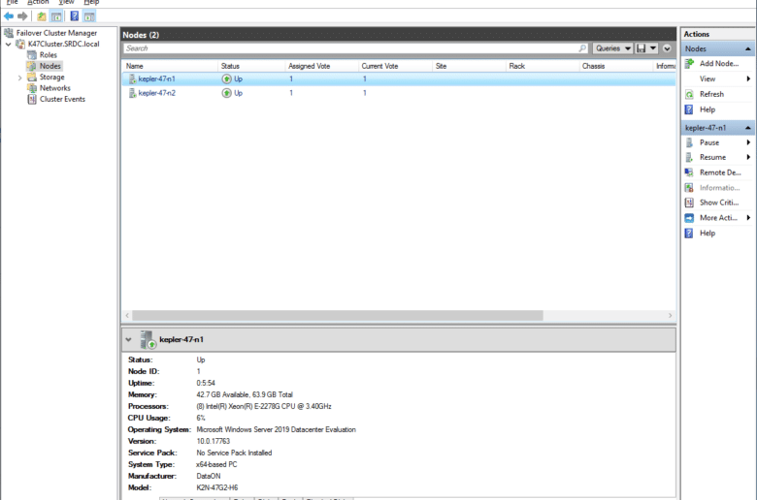Screen dimensions: 757x500
Task: Click the node list scroll-left arrow
Action: [127, 315]
